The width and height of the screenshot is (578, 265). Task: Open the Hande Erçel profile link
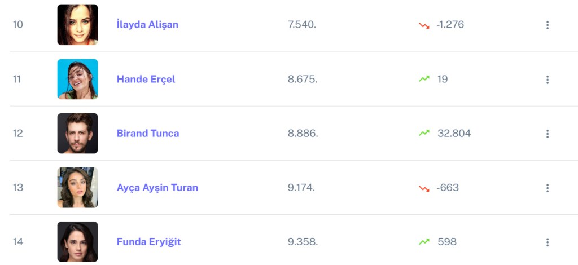click(146, 79)
